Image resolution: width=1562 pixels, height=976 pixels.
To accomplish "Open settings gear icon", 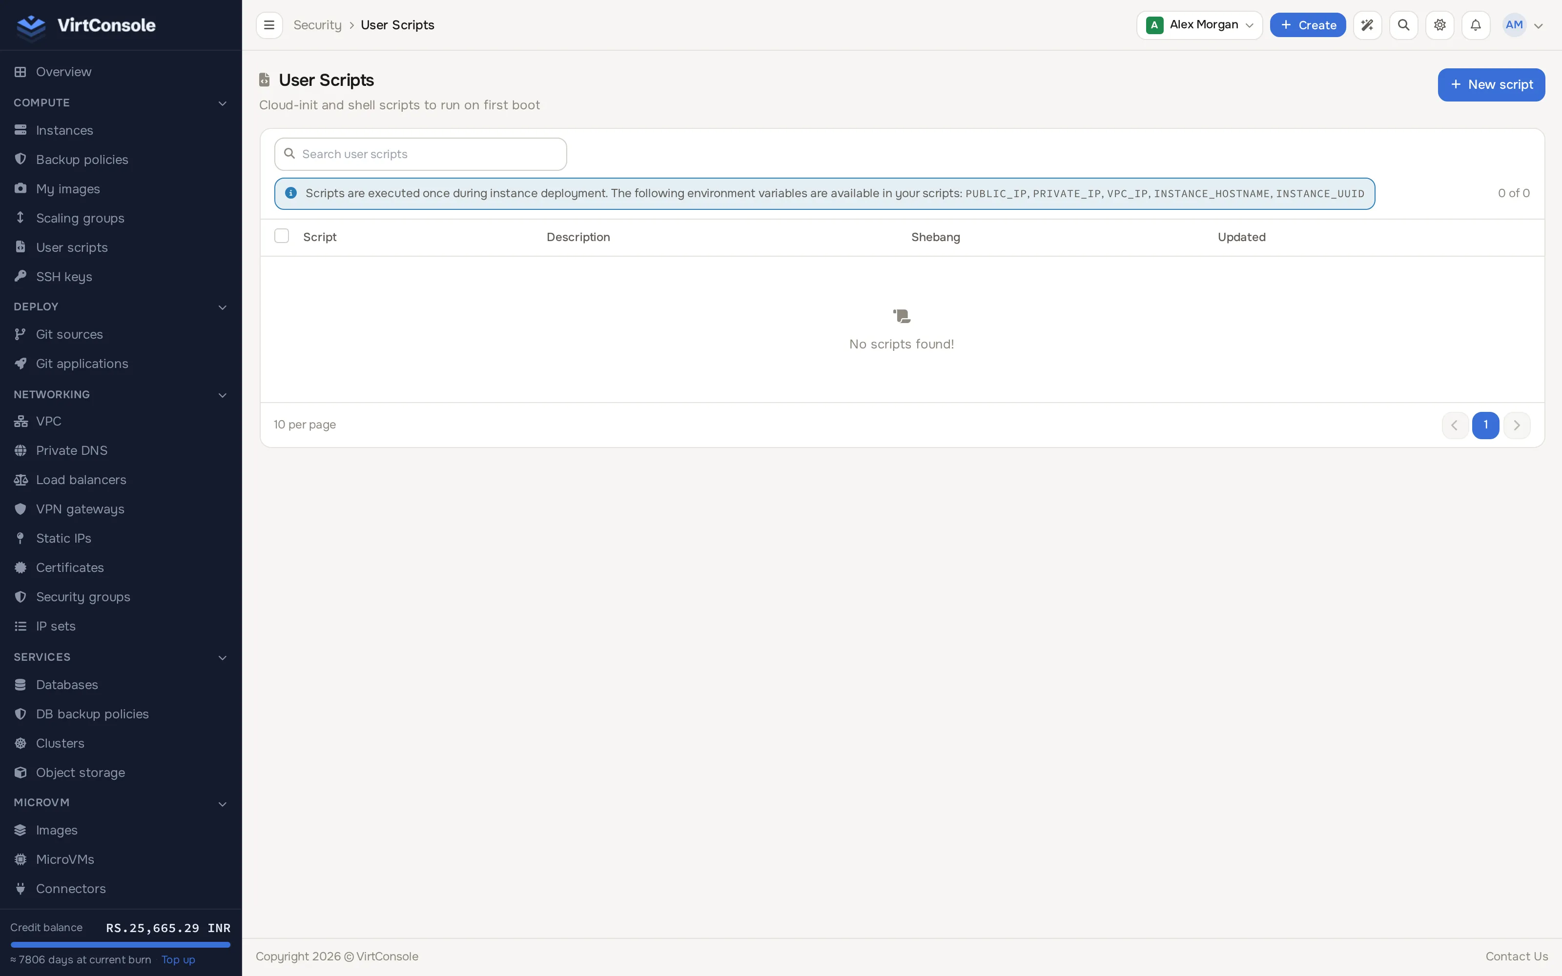I will [1439, 25].
